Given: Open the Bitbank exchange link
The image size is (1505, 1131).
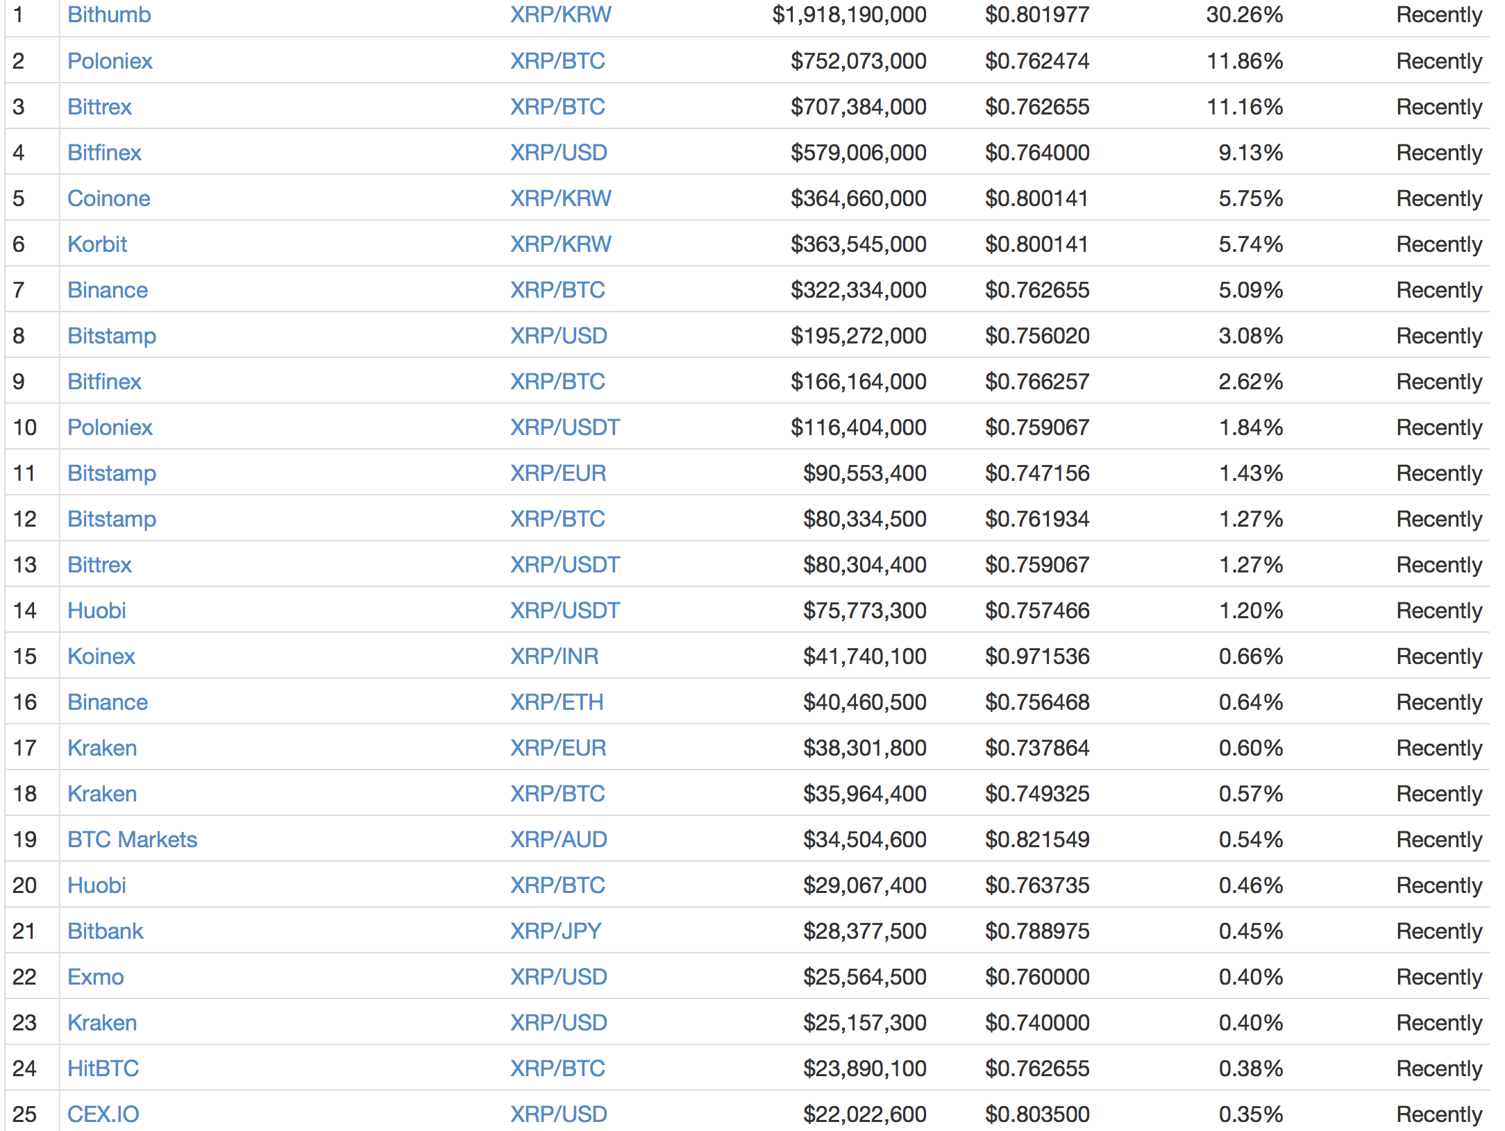Looking at the screenshot, I should (x=106, y=930).
